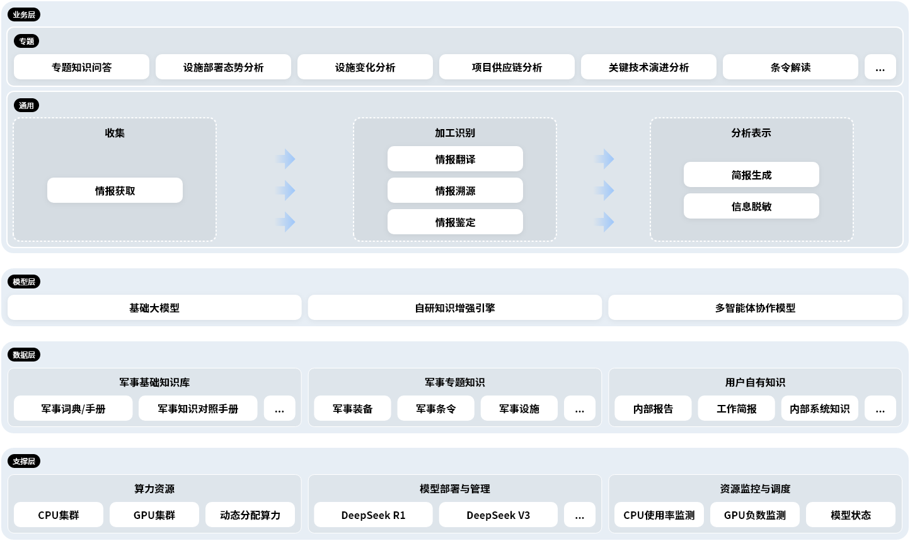Image resolution: width=910 pixels, height=541 pixels.
Task: Click the 数据层 layer label
Action: [24, 355]
